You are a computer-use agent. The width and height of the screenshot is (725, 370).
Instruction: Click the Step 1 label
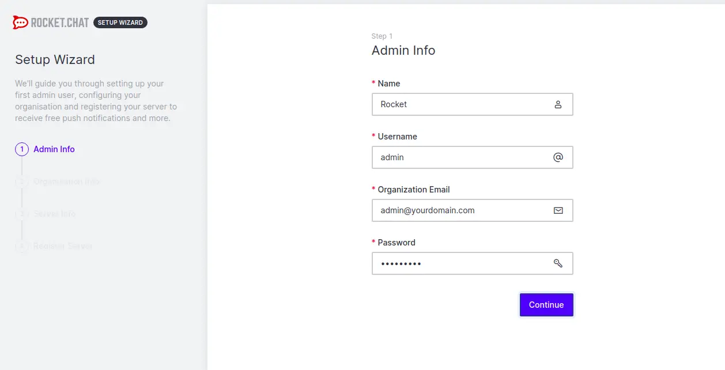click(382, 36)
